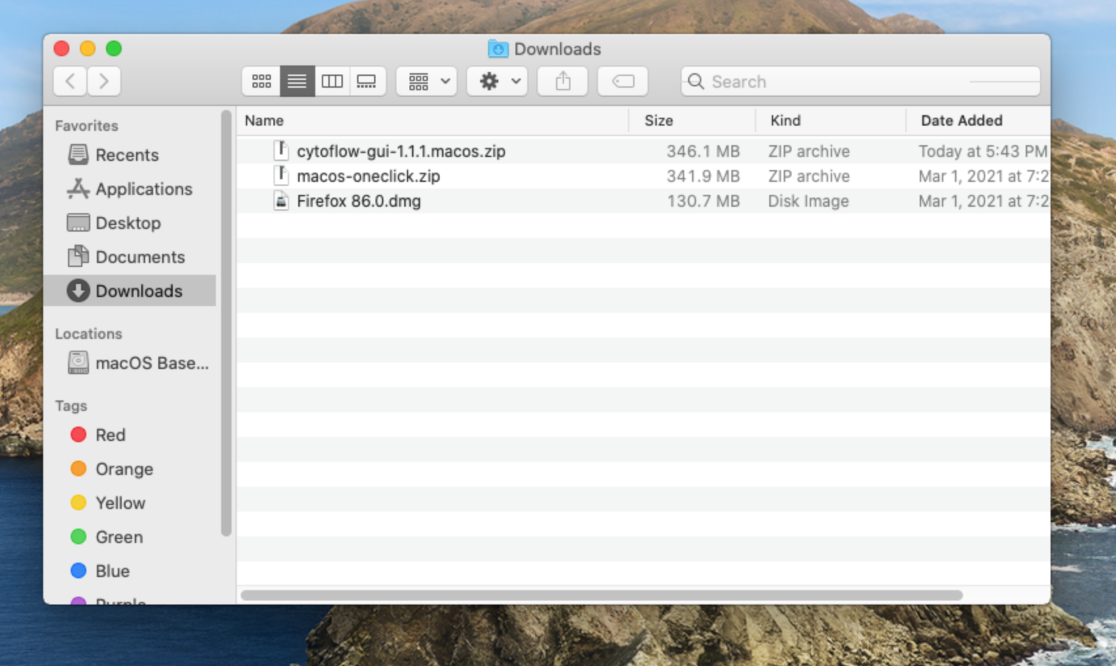Switch to column view
Screen dimensions: 1116x666
pos(332,81)
